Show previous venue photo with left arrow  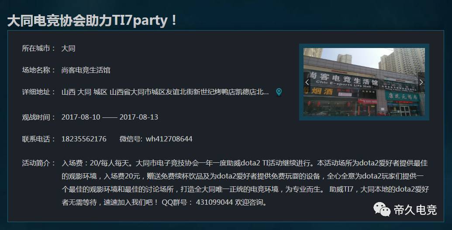(307, 82)
